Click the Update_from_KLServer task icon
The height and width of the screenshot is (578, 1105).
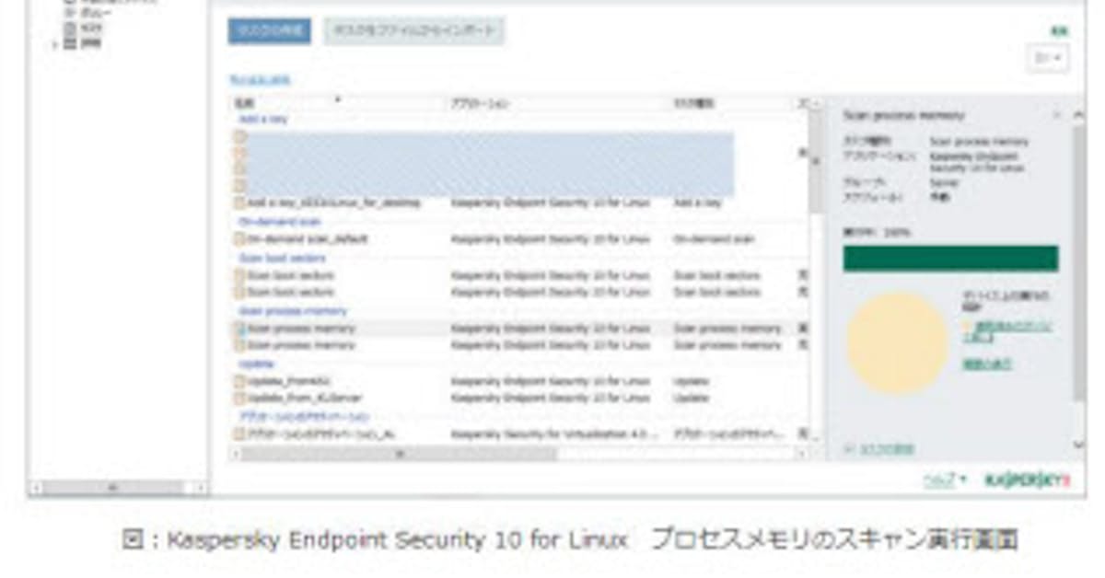tap(239, 399)
